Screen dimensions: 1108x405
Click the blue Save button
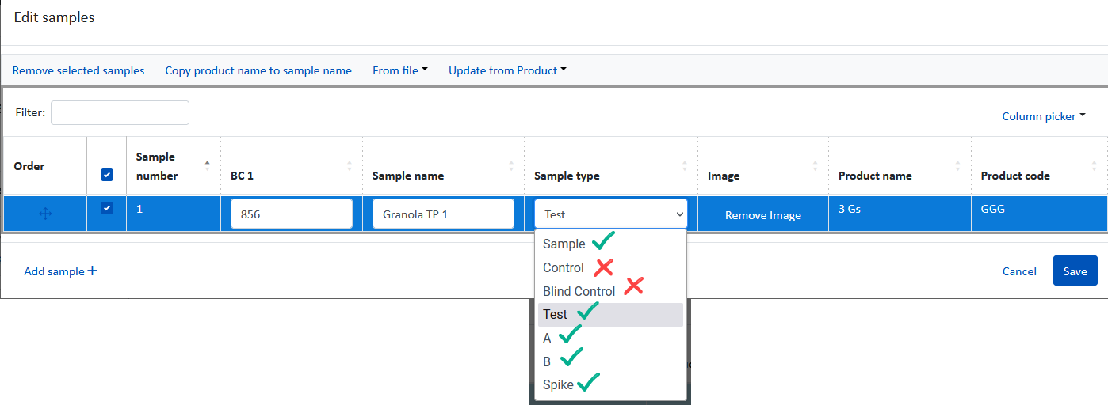click(x=1075, y=271)
